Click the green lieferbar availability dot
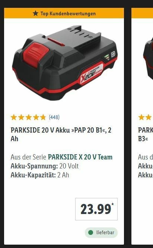Image resolution: width=153 pixels, height=248 pixels. pos(90,232)
